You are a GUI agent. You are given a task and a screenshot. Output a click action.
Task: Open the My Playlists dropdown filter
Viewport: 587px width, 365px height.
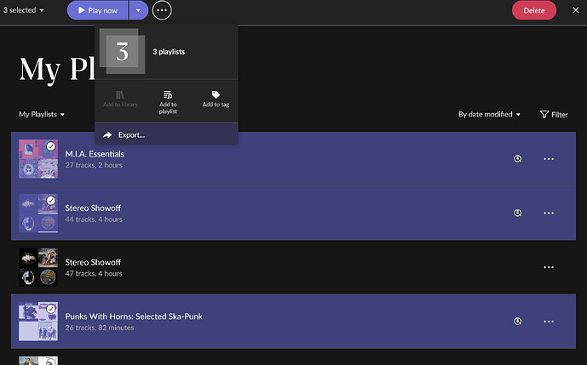tap(43, 114)
